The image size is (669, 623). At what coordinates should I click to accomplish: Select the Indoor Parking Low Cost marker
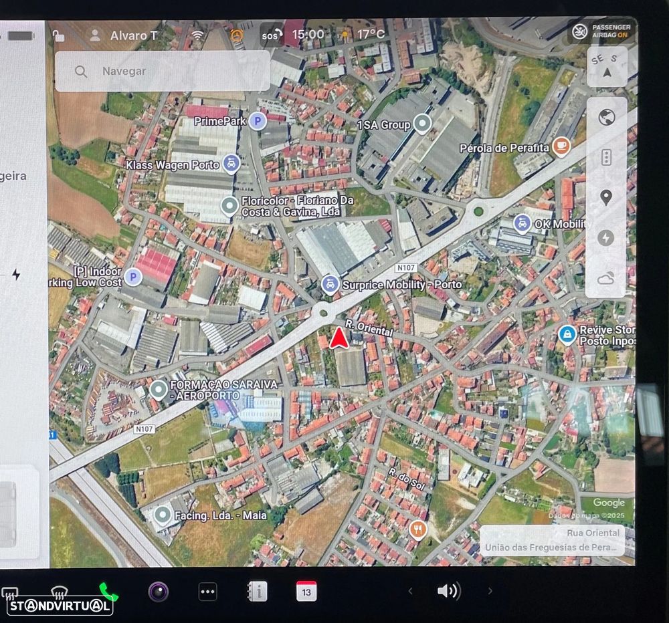pyautogui.click(x=133, y=277)
